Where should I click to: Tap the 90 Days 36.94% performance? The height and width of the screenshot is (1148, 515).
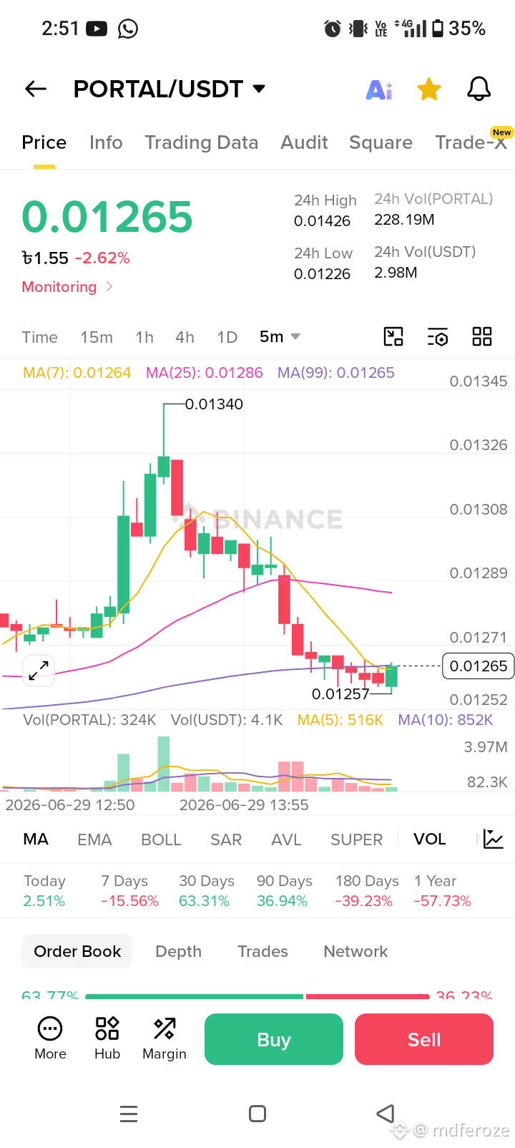(x=284, y=891)
